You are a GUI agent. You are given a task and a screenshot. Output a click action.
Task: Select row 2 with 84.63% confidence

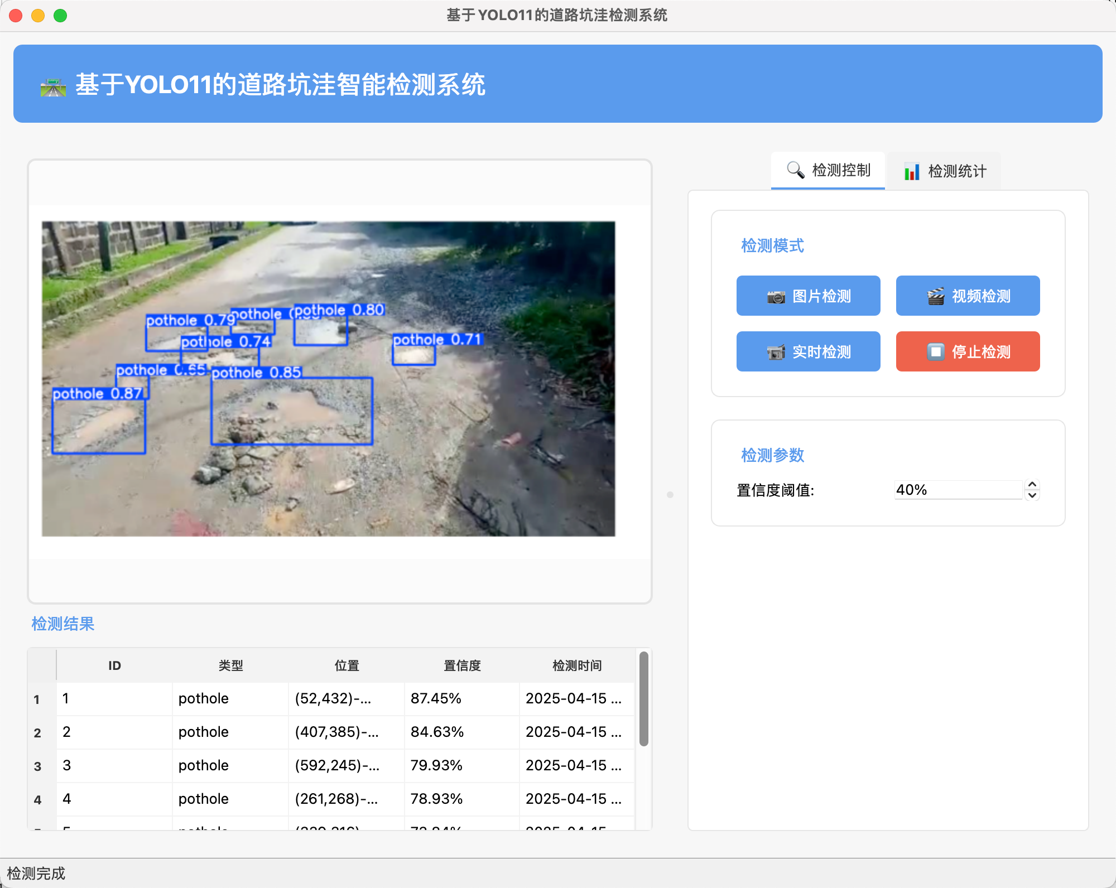(x=437, y=732)
